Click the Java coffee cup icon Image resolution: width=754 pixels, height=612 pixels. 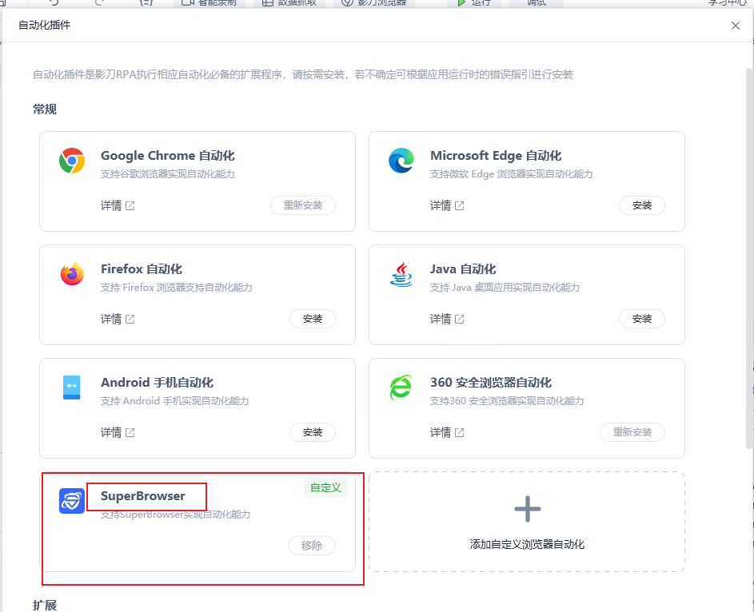(401, 274)
